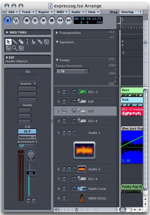Click the Output1-2 button
The height and width of the screenshot is (215, 150).
point(27,137)
